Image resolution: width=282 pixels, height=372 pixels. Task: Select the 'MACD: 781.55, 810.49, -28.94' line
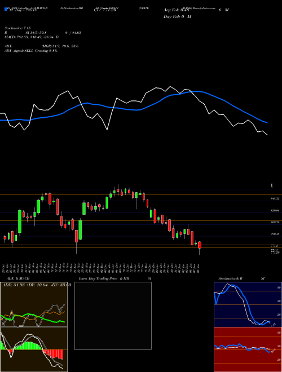pos(30,37)
